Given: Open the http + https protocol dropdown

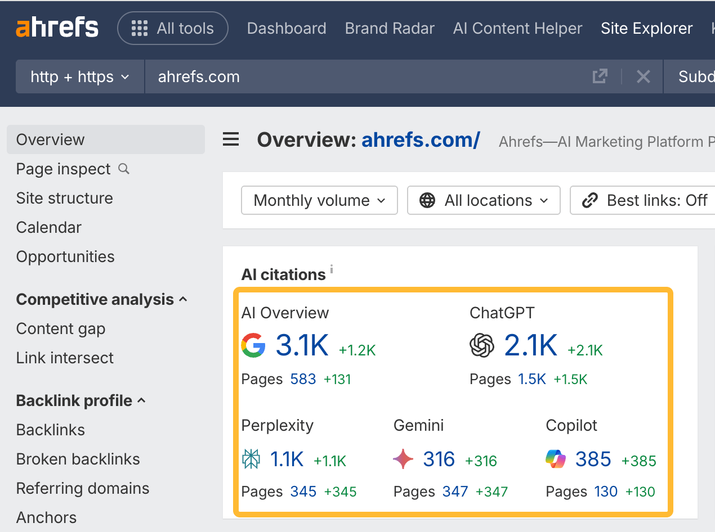Looking at the screenshot, I should [79, 76].
